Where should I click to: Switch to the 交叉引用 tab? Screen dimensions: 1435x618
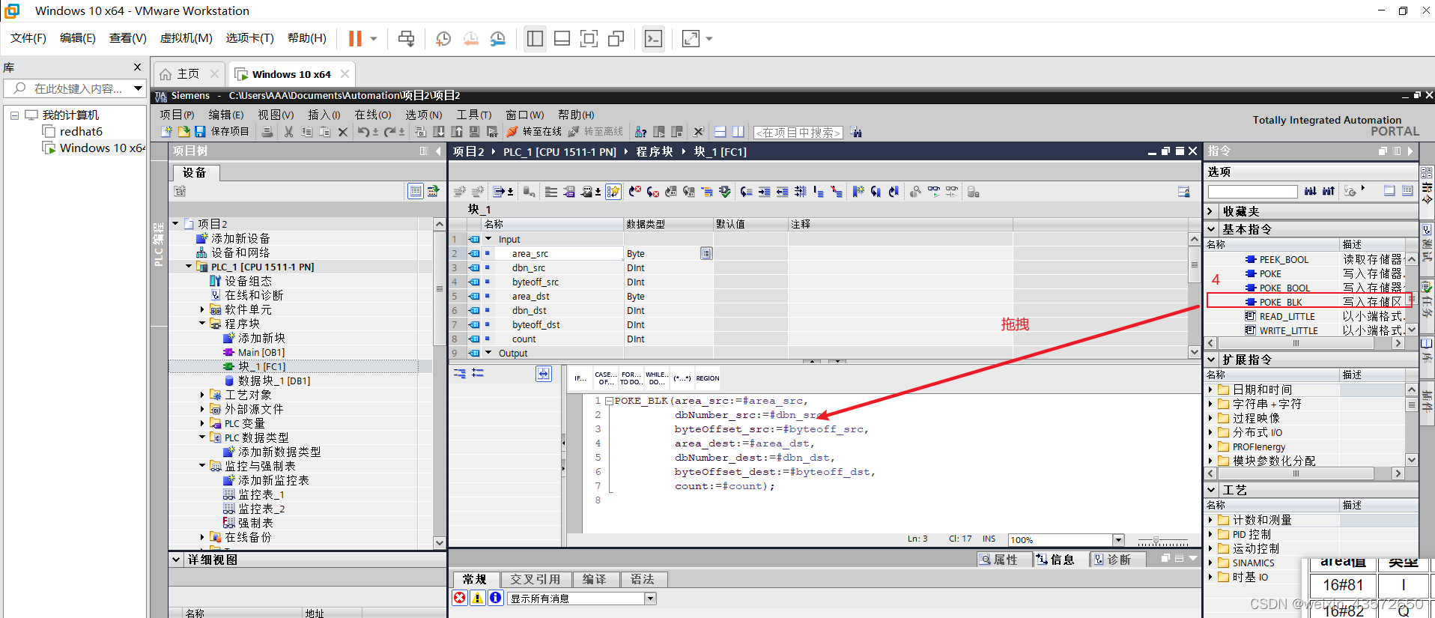tap(535, 579)
